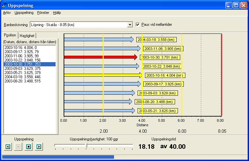Click chart label 2003-09-17: 3.925 (km)
Viewport: 249px width, 161px height.
click(x=163, y=84)
